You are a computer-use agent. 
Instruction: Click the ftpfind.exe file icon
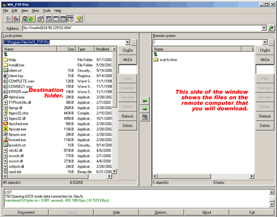coord(6,97)
